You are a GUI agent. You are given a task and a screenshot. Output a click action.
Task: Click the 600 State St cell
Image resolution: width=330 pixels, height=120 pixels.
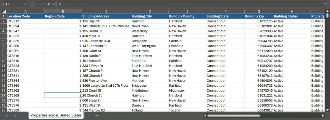[x=106, y=100]
